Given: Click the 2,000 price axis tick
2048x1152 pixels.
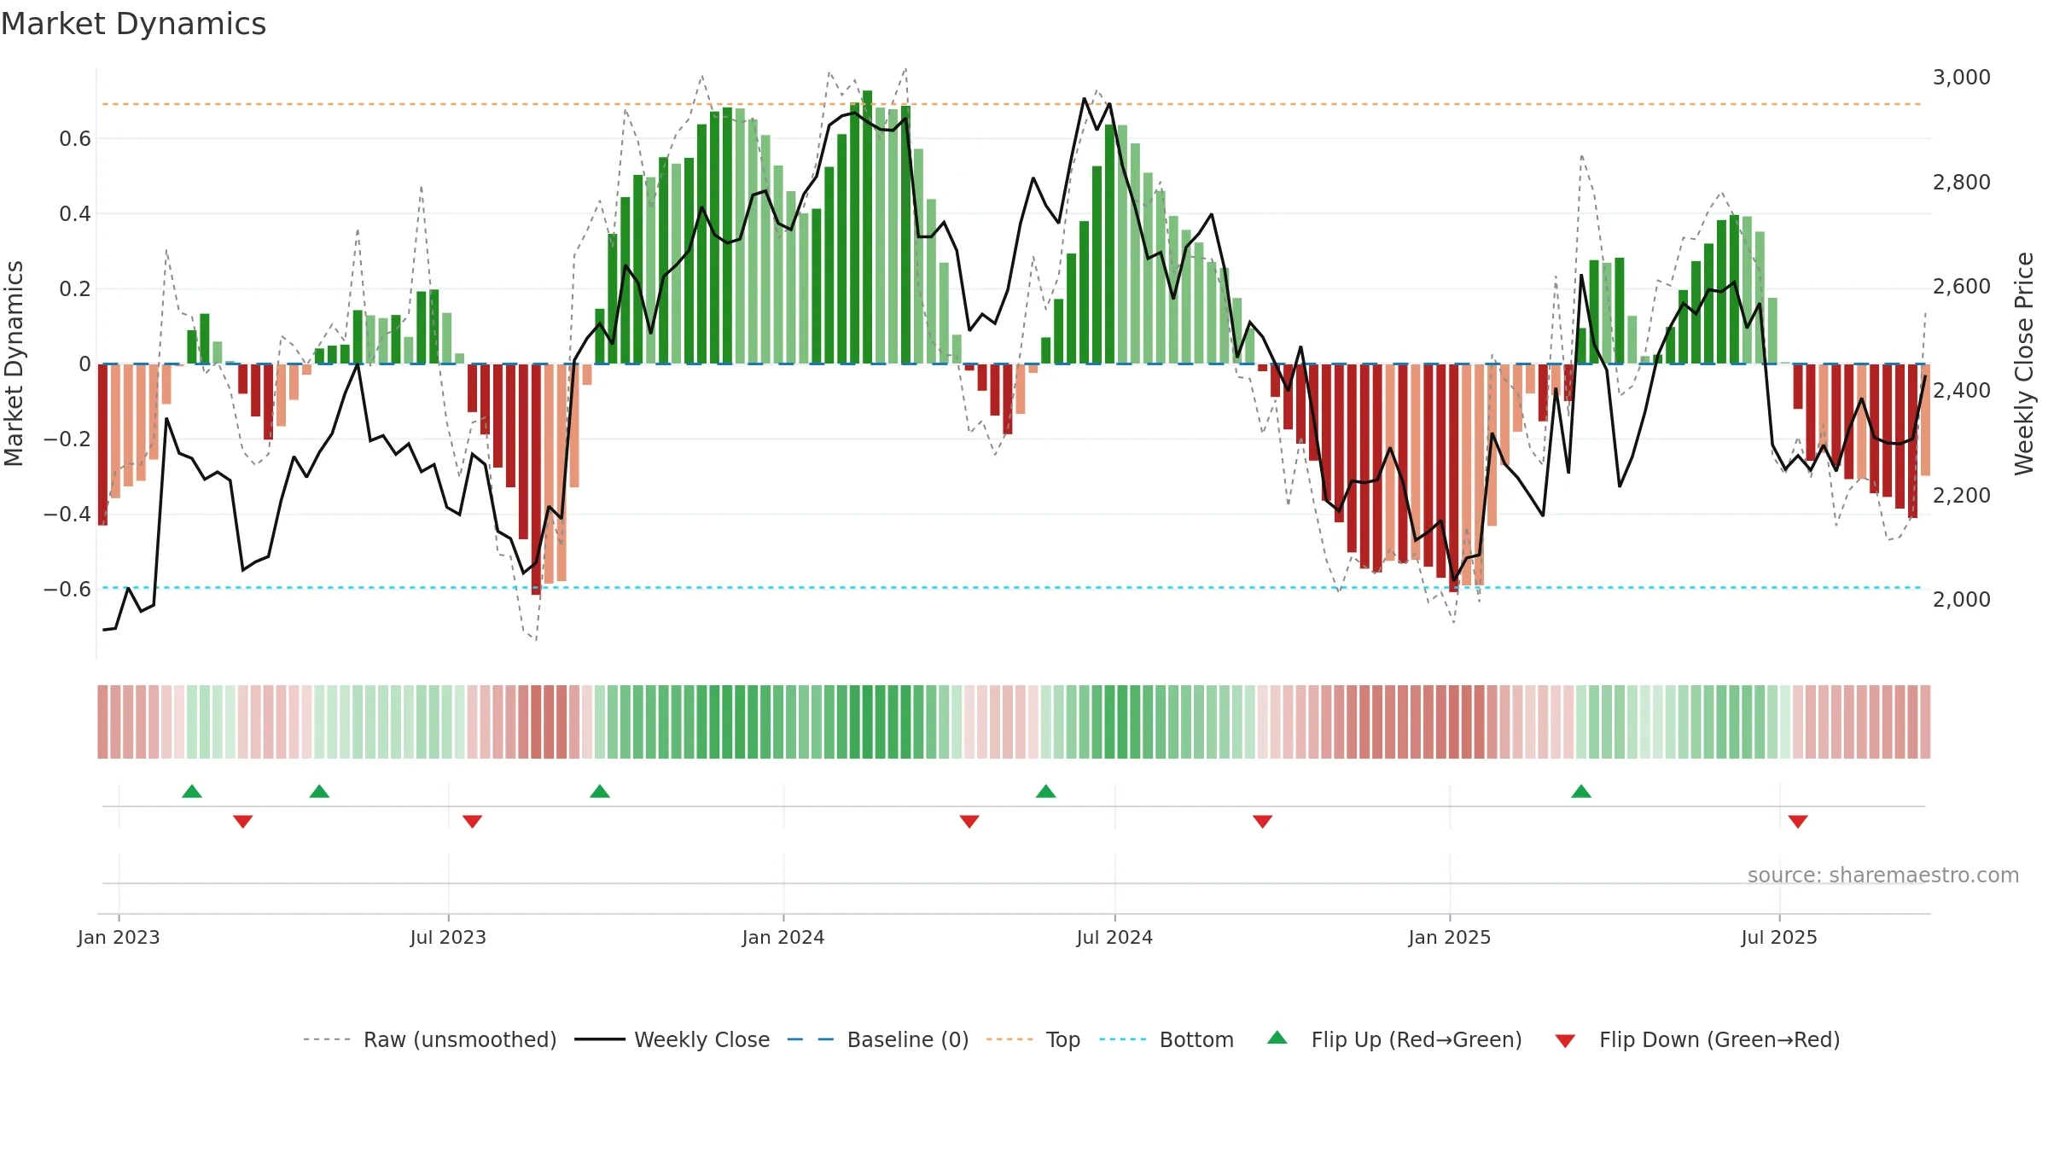Looking at the screenshot, I should coord(1962,600).
